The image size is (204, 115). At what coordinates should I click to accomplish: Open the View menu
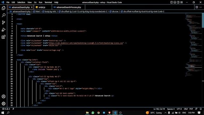click(30, 2)
